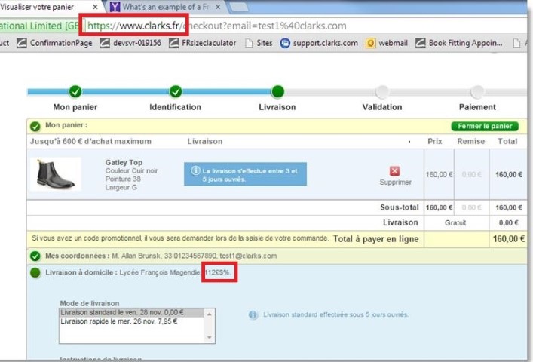533x362 pixels.
Task: Click the Paiement step label
Action: click(477, 107)
